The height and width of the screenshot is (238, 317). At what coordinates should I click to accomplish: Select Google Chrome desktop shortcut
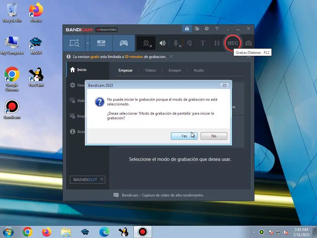tap(12, 79)
